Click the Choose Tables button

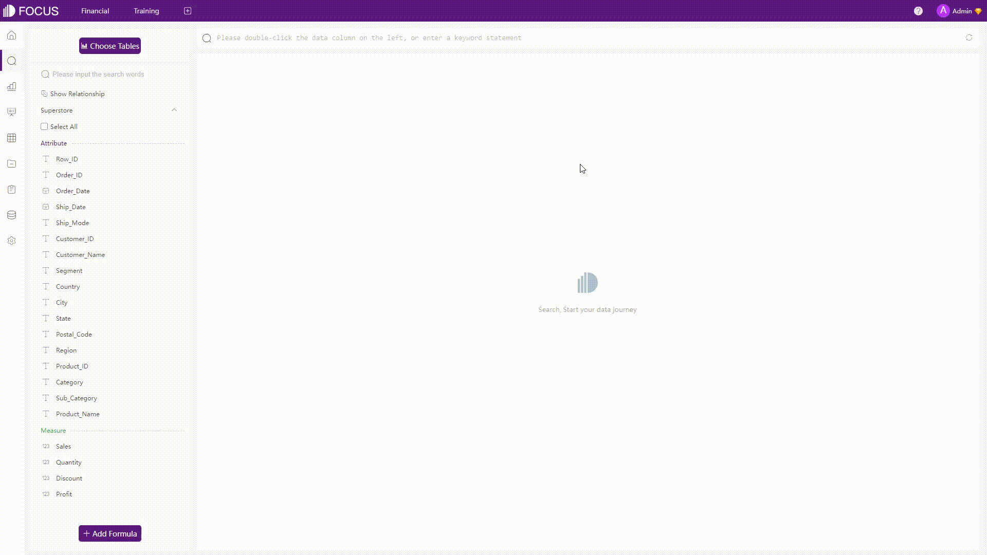(110, 45)
